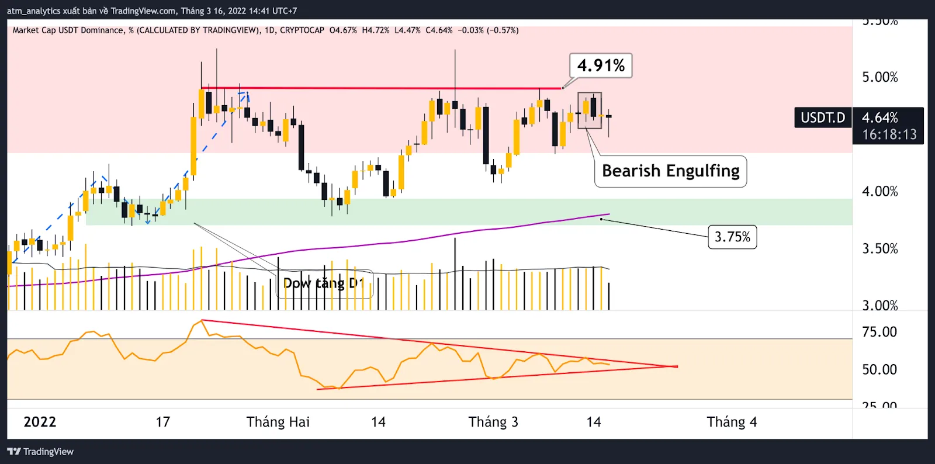Screen dimensions: 935x464
Task: Click the 4.00% price axis label
Action: click(x=880, y=192)
